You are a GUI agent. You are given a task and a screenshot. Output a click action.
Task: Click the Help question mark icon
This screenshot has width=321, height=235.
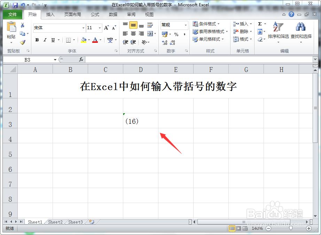291,14
